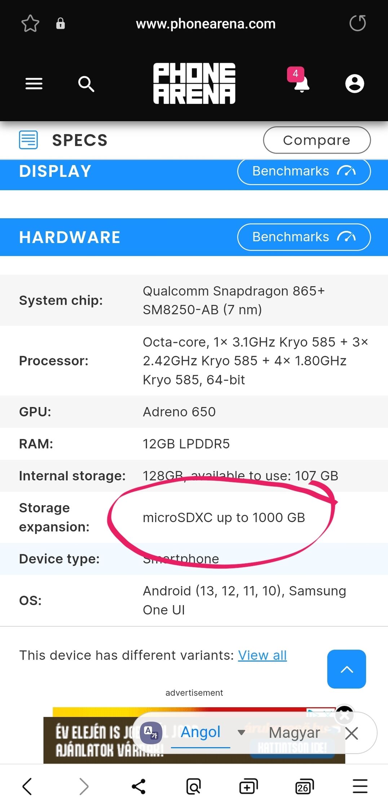The height and width of the screenshot is (809, 388).
Task: Tap the website address in URL bar
Action: (x=206, y=24)
